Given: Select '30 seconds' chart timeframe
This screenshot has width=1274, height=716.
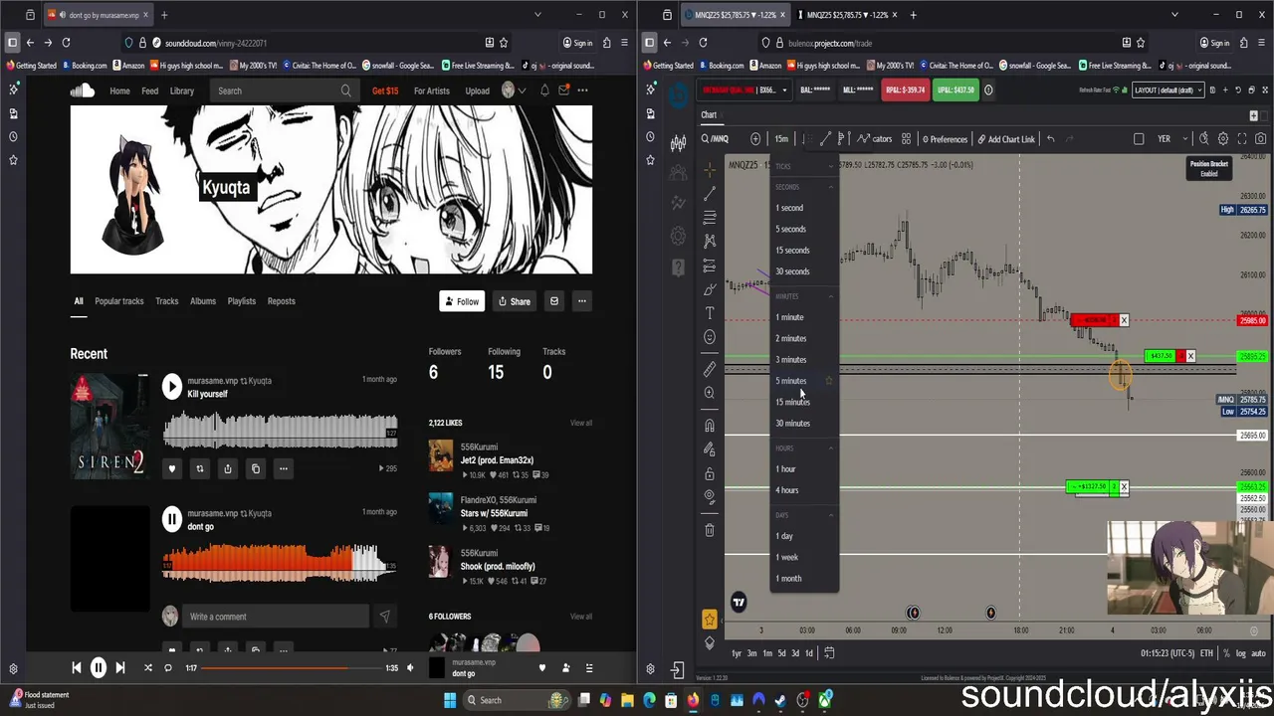Looking at the screenshot, I should tap(792, 271).
